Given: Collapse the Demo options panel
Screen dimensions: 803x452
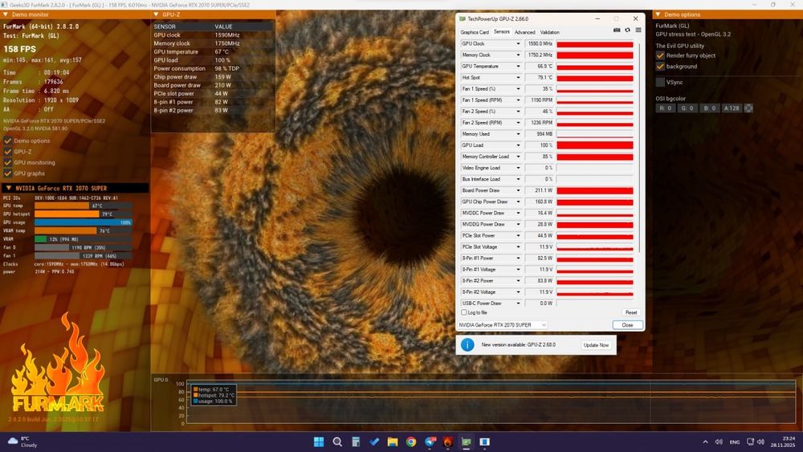Looking at the screenshot, I should 658,14.
